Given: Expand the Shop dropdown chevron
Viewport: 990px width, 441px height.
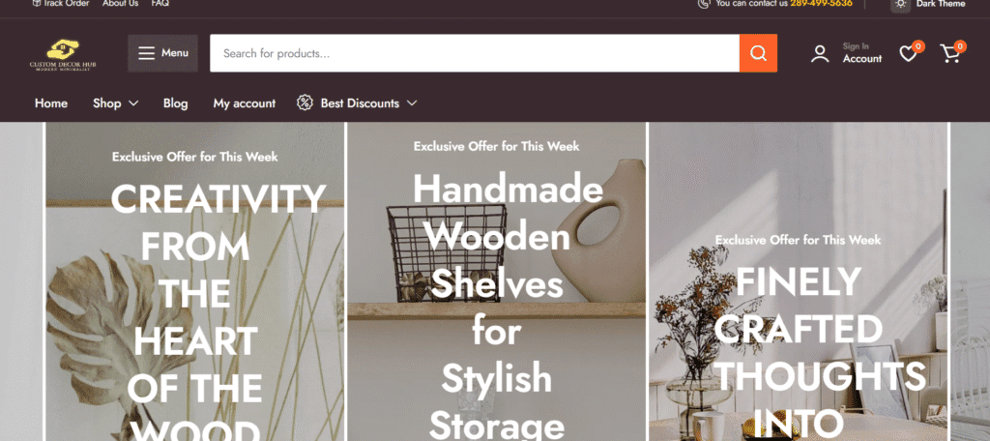Looking at the screenshot, I should point(133,103).
